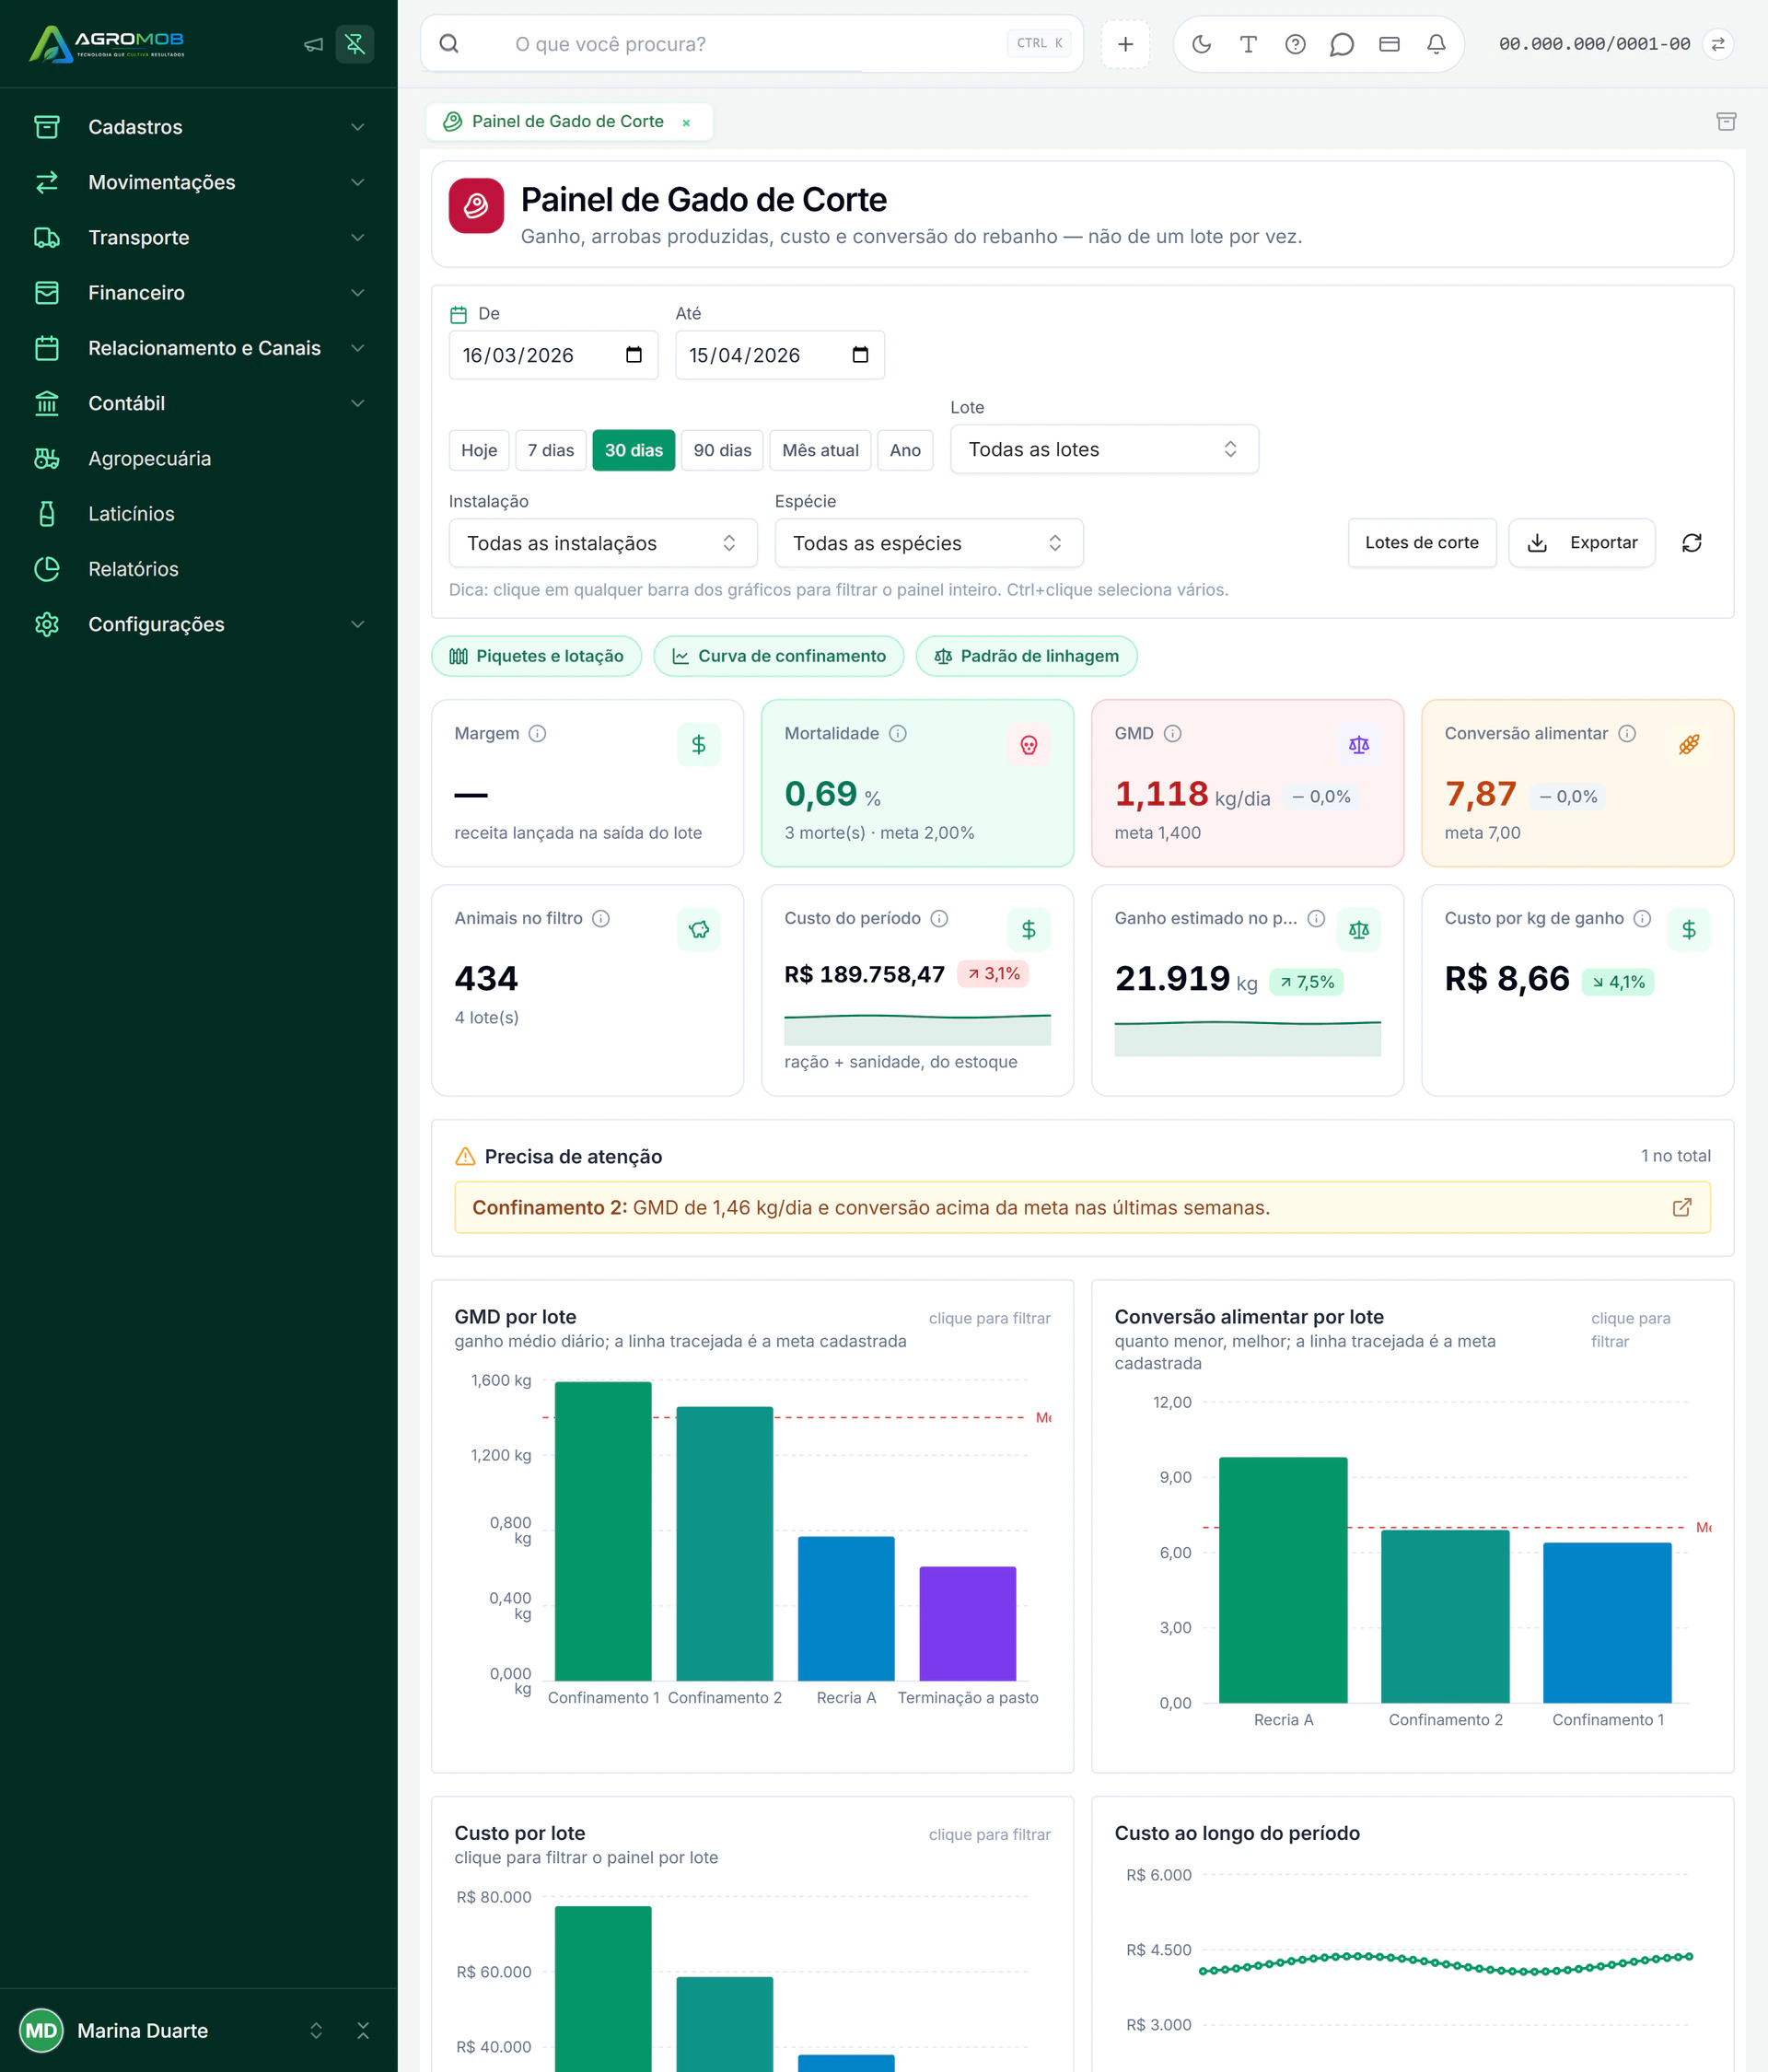Open Curva de confinamento shortcut
The width and height of the screenshot is (1768, 2072).
pos(778,656)
